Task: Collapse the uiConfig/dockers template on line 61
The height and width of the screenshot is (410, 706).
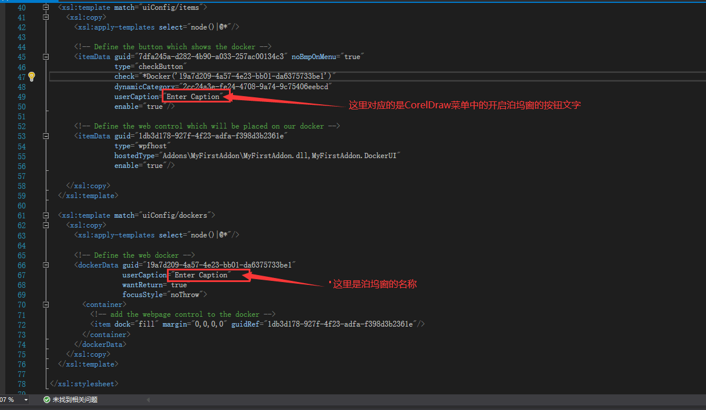Action: (46, 215)
